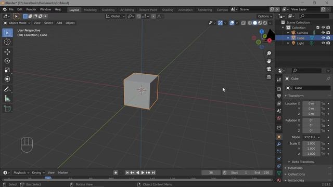The image size is (333, 187).
Task: Expand the Cube tree item
Action: 288,38
